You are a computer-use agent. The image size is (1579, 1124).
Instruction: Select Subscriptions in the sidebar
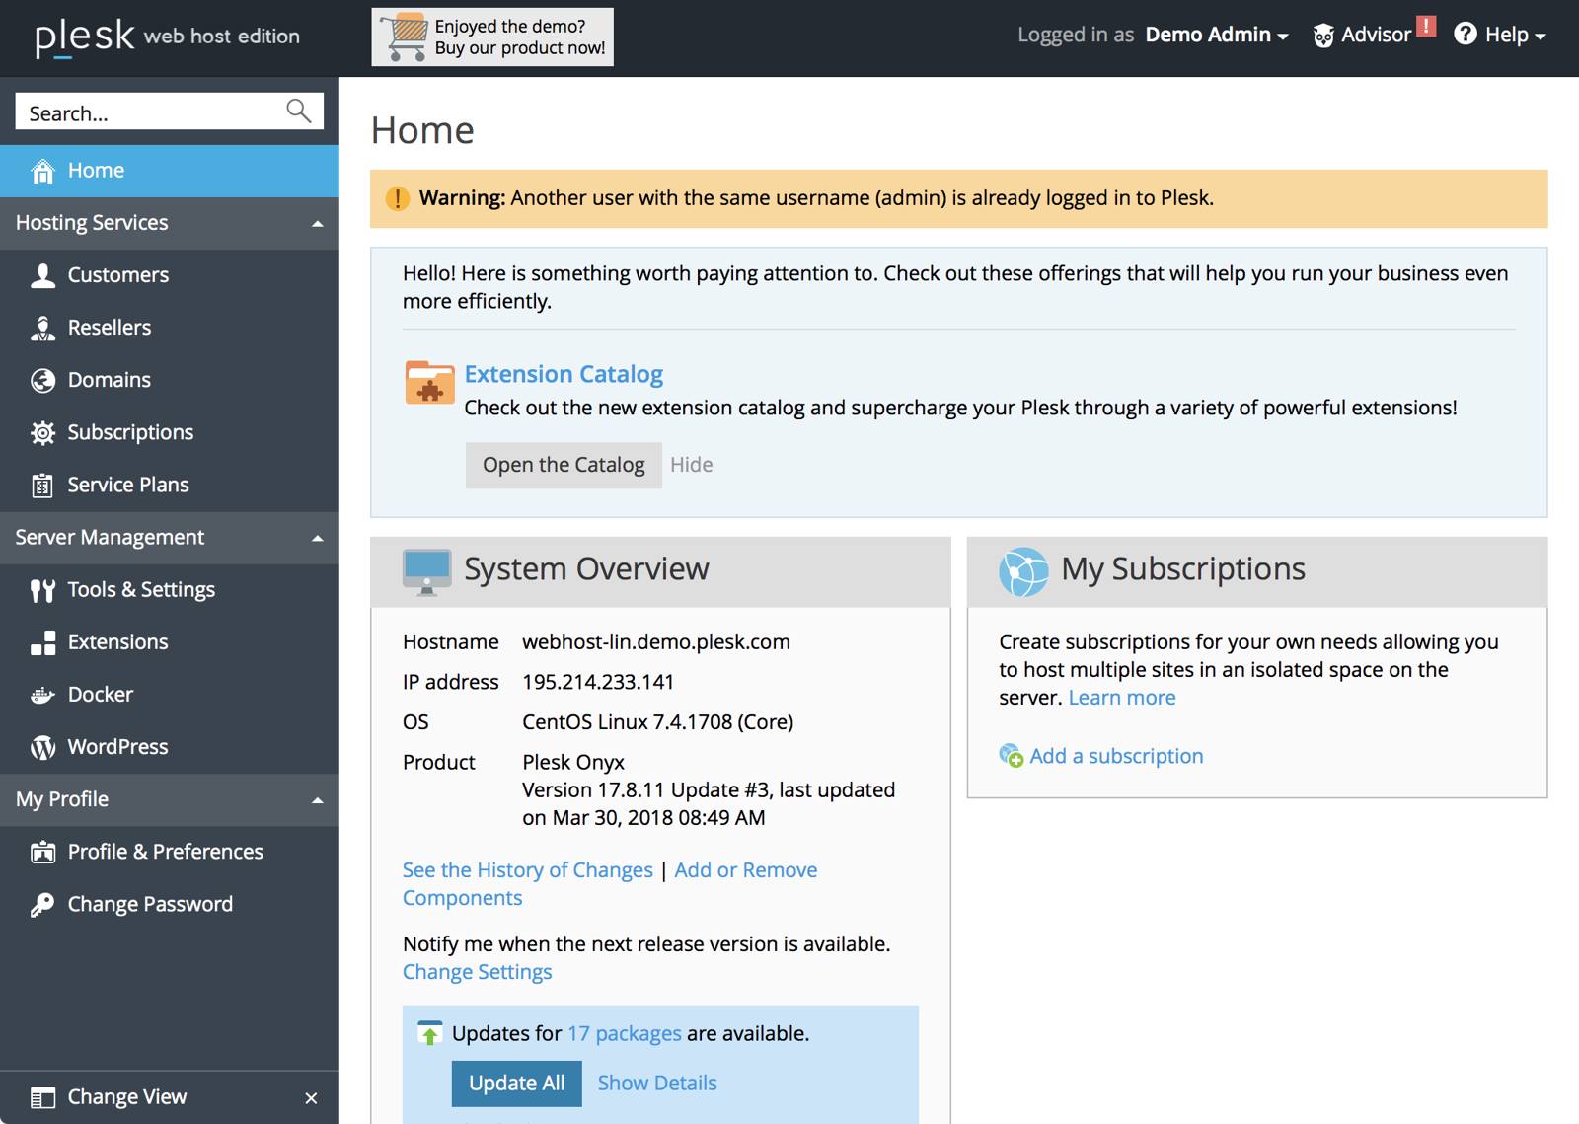point(129,432)
